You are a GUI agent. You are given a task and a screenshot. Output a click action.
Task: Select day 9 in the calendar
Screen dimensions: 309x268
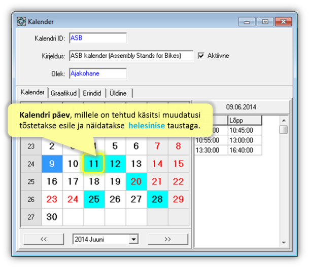click(52, 164)
